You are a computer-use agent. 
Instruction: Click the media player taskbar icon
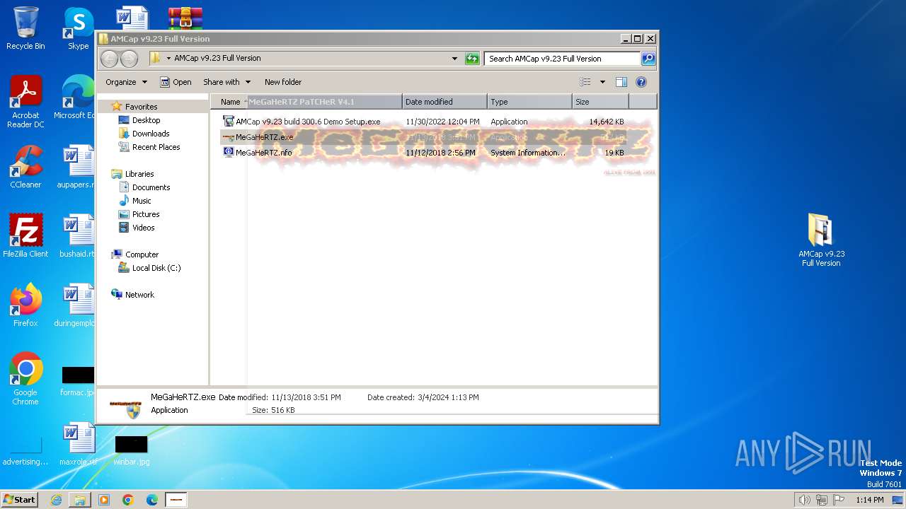click(x=104, y=500)
